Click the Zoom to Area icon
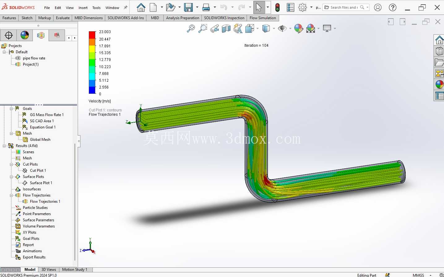This screenshot has height=277, width=444. (x=203, y=28)
